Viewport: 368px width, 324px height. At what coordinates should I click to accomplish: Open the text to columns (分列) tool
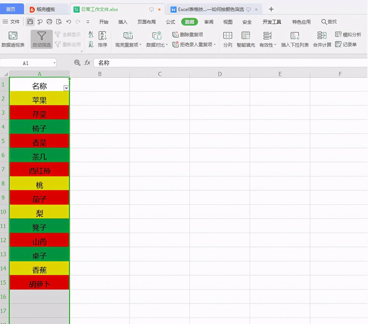228,39
